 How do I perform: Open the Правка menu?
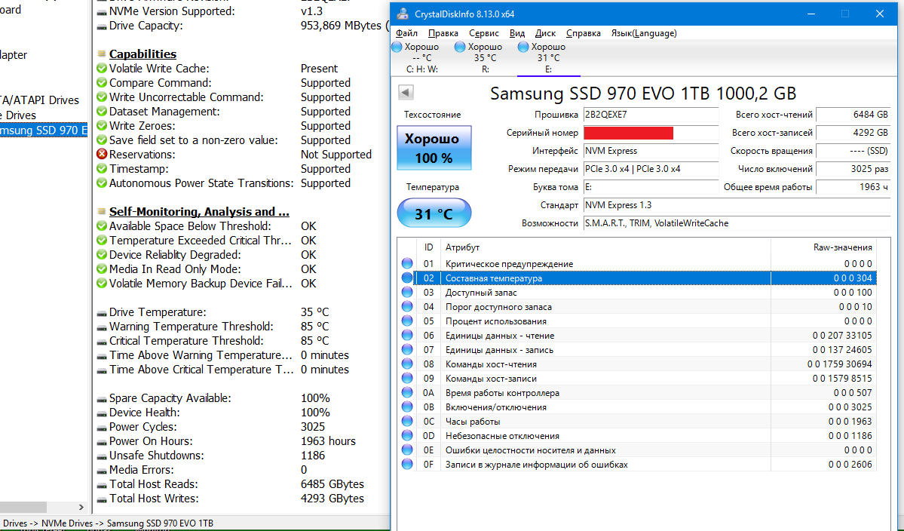coord(443,33)
